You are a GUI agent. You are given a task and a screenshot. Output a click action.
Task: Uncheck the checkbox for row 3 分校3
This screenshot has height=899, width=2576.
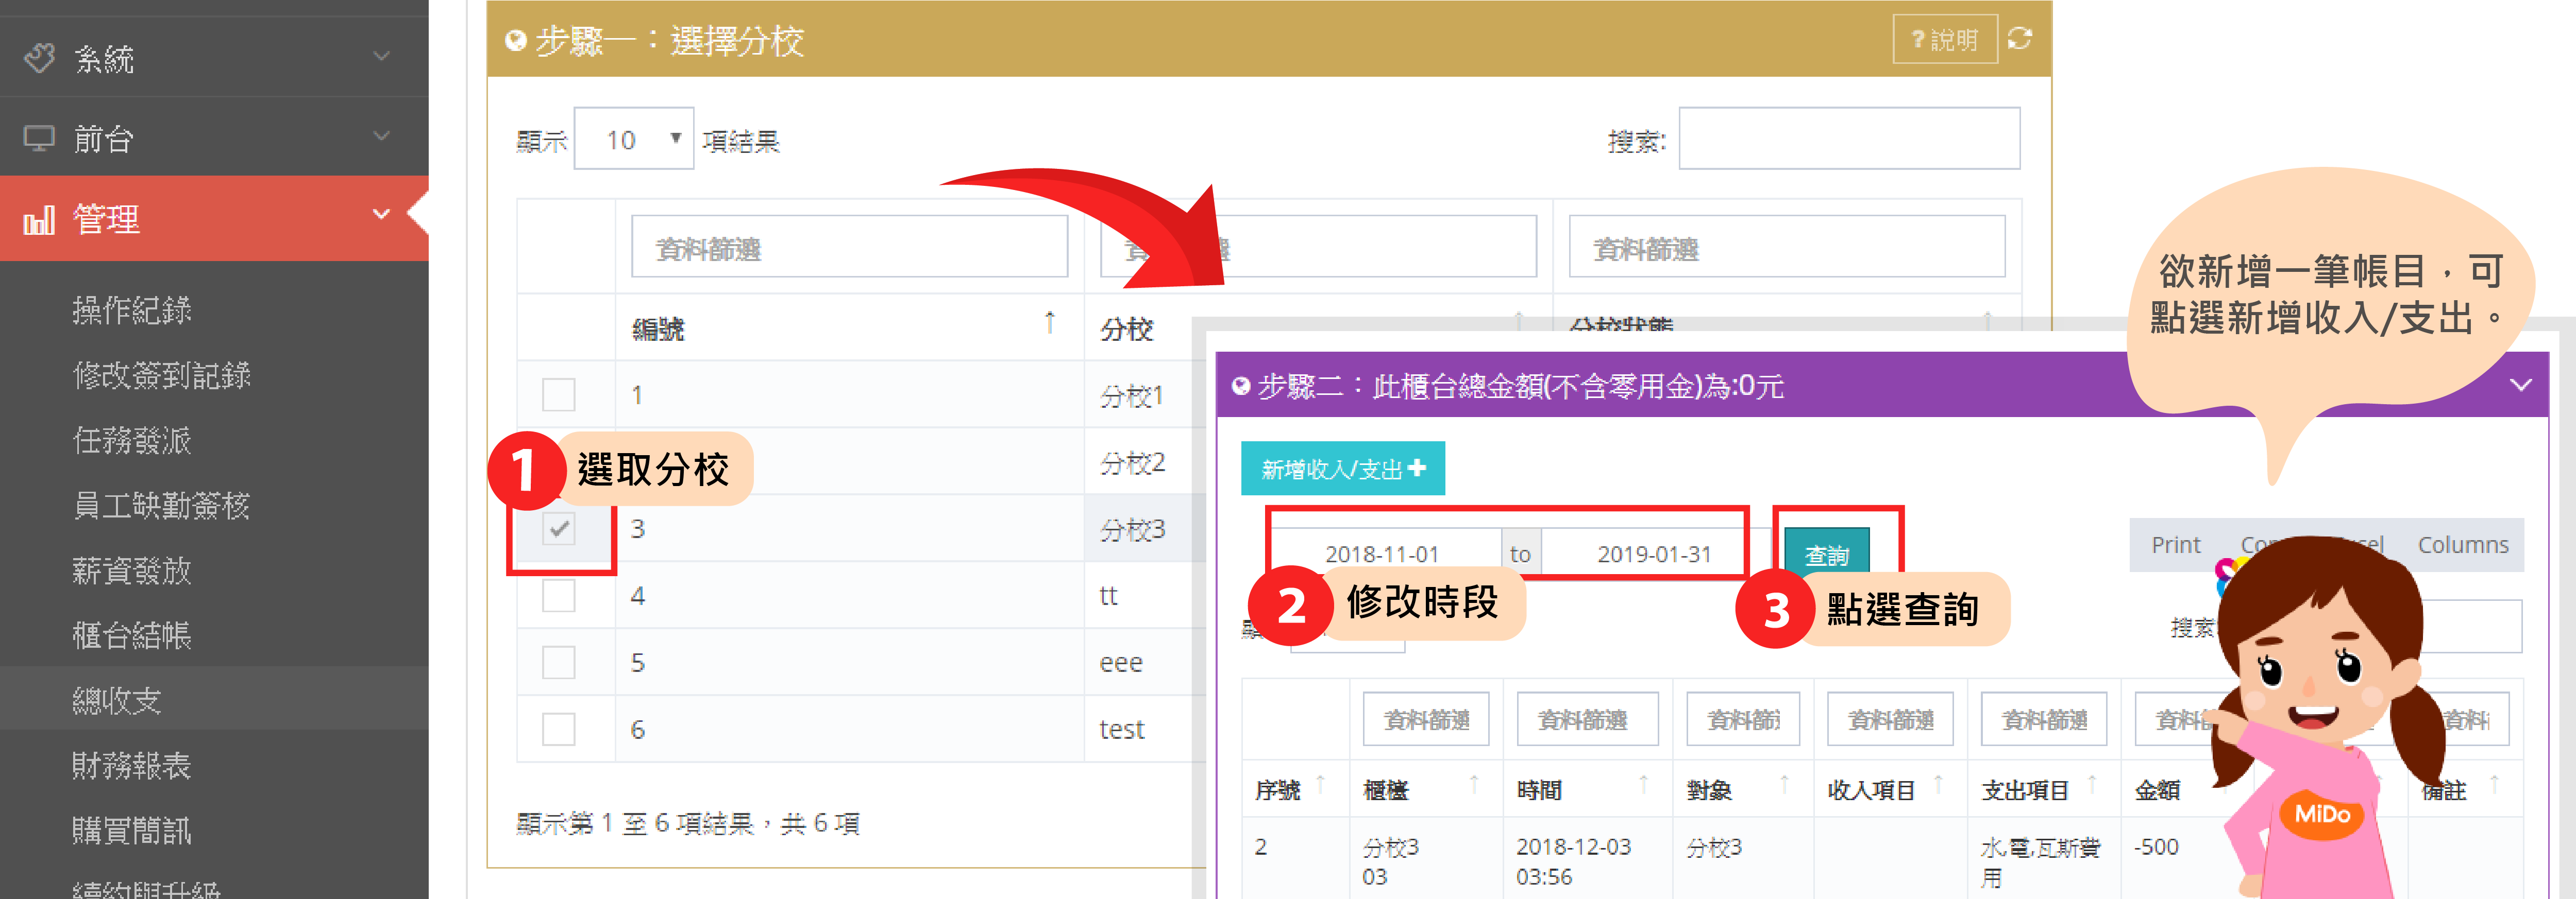tap(558, 528)
